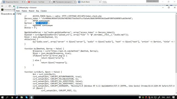This screenshot has height=99, width=177.
Task: Click the CURLOPT_USERAGENT line
Action: tap(104, 86)
